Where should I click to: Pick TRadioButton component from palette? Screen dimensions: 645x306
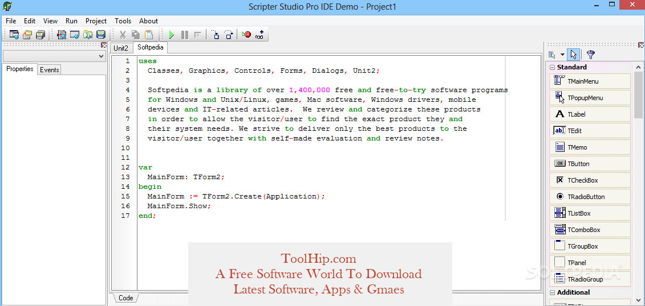click(590, 196)
